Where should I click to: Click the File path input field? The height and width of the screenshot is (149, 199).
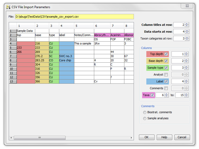coord(74,17)
